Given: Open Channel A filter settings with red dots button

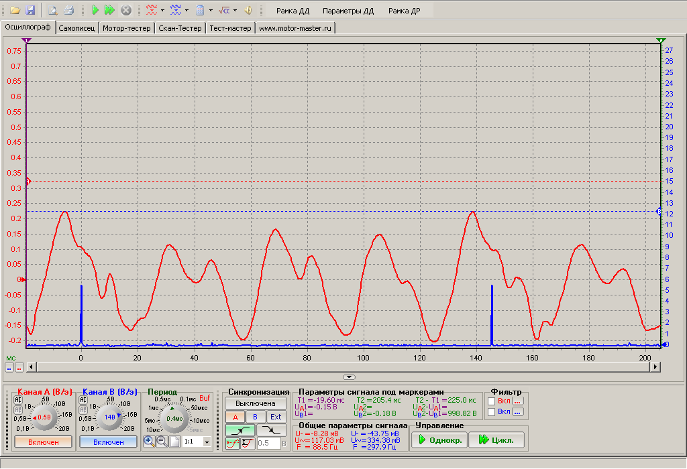Looking at the screenshot, I should pos(518,401).
